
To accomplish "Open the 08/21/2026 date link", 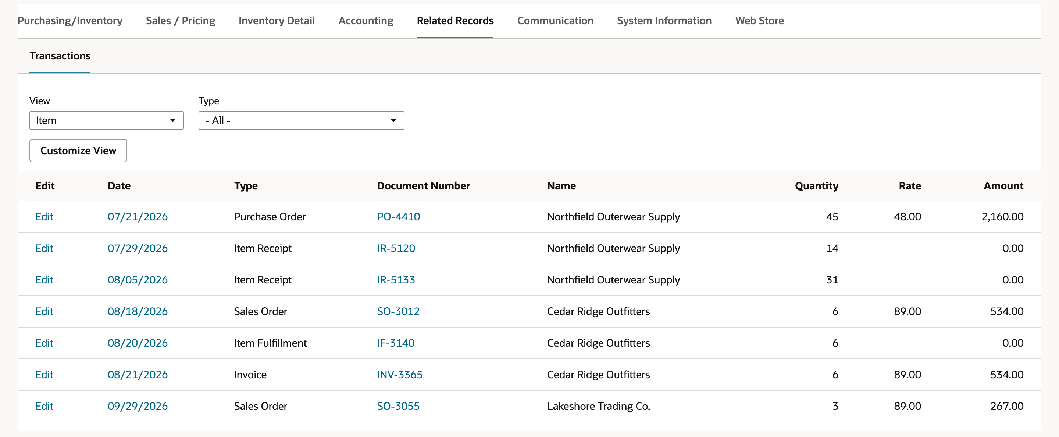I will click(138, 375).
